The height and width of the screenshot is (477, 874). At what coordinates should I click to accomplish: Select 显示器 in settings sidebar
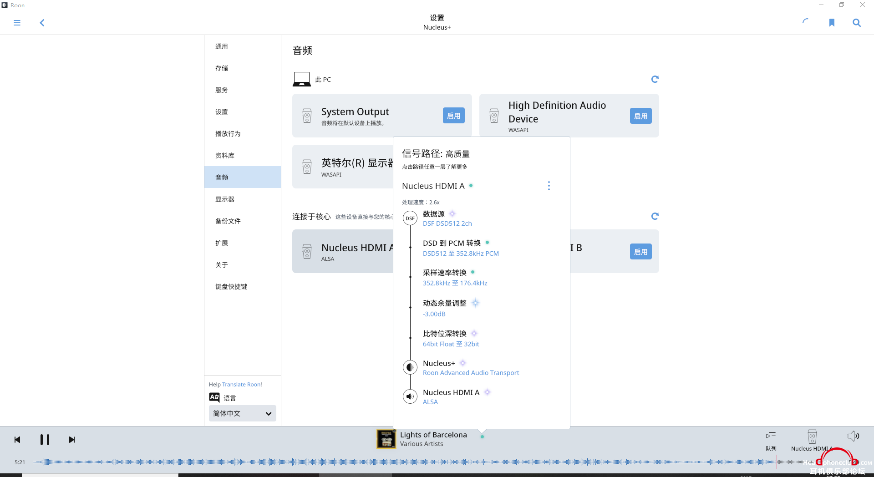coord(243,199)
